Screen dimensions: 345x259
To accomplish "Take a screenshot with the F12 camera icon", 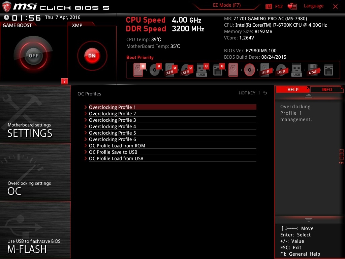I will click(269, 6).
